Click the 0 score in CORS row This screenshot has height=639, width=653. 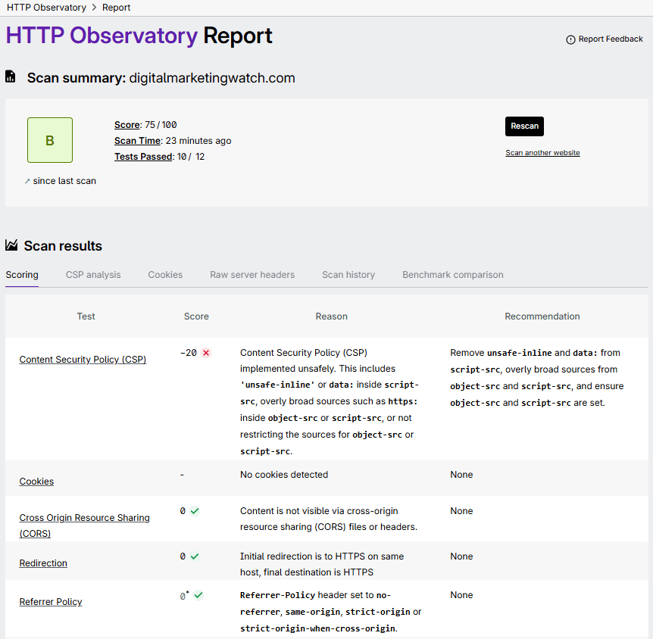click(x=183, y=511)
